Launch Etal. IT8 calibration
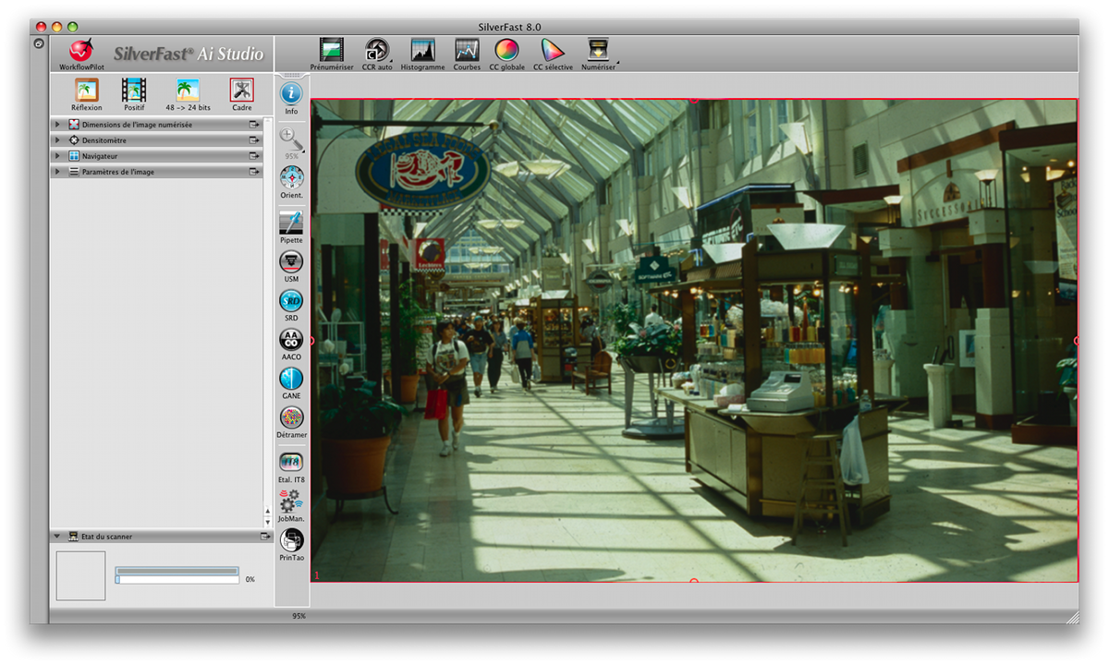This screenshot has height=665, width=1109. coord(291,463)
